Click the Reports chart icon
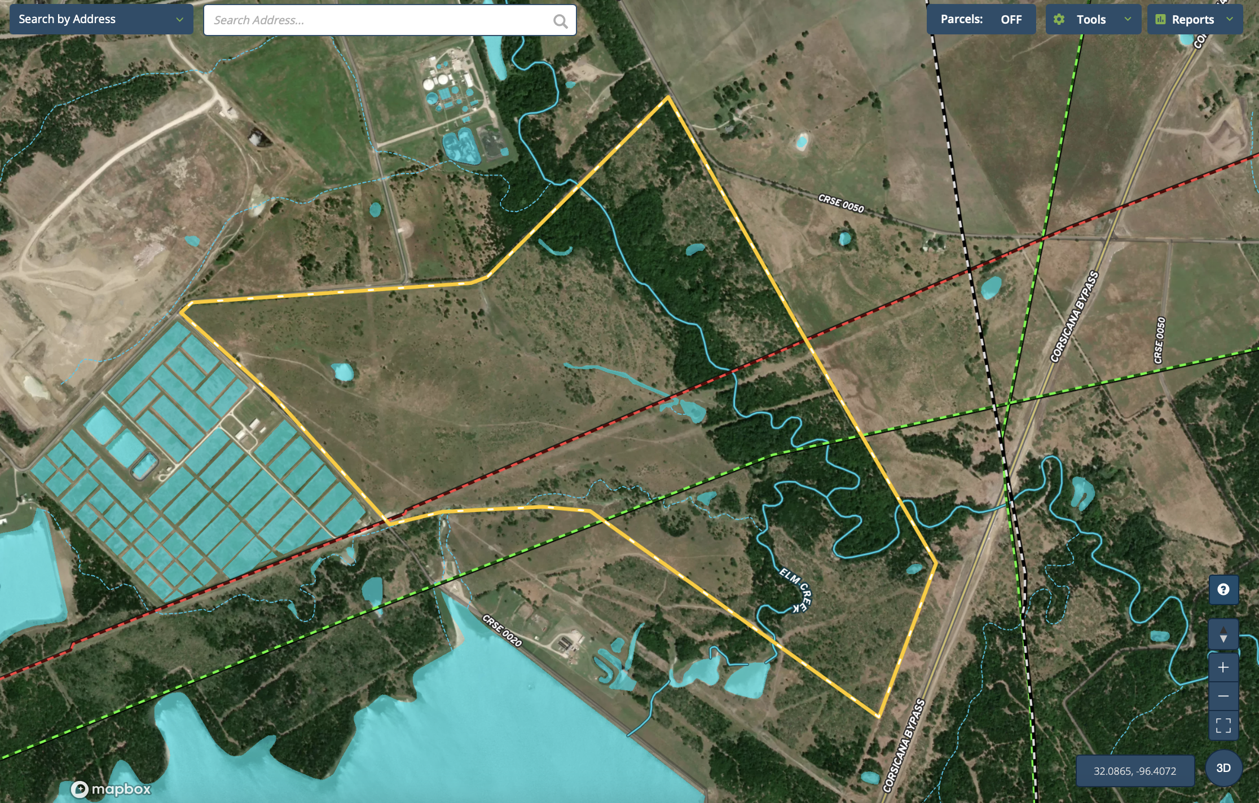Screen dimensions: 1259x803 point(1160,19)
